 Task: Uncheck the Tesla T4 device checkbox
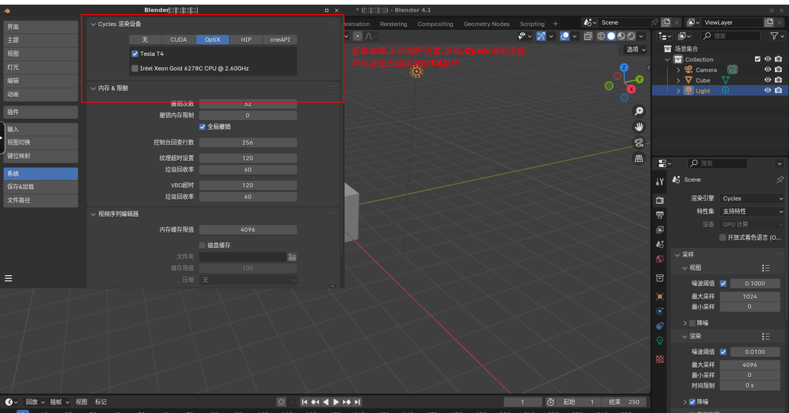(x=135, y=54)
